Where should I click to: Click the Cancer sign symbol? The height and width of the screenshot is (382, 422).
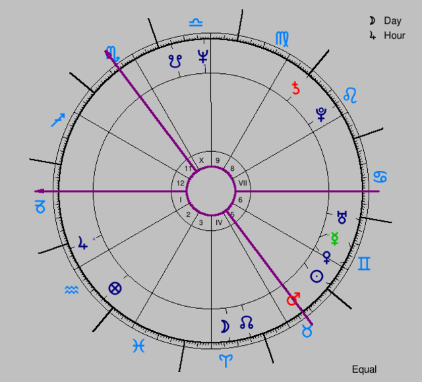380,177
